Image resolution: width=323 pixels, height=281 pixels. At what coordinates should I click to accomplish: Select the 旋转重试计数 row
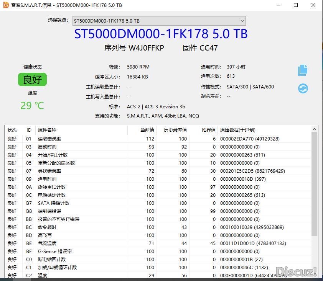(158, 187)
